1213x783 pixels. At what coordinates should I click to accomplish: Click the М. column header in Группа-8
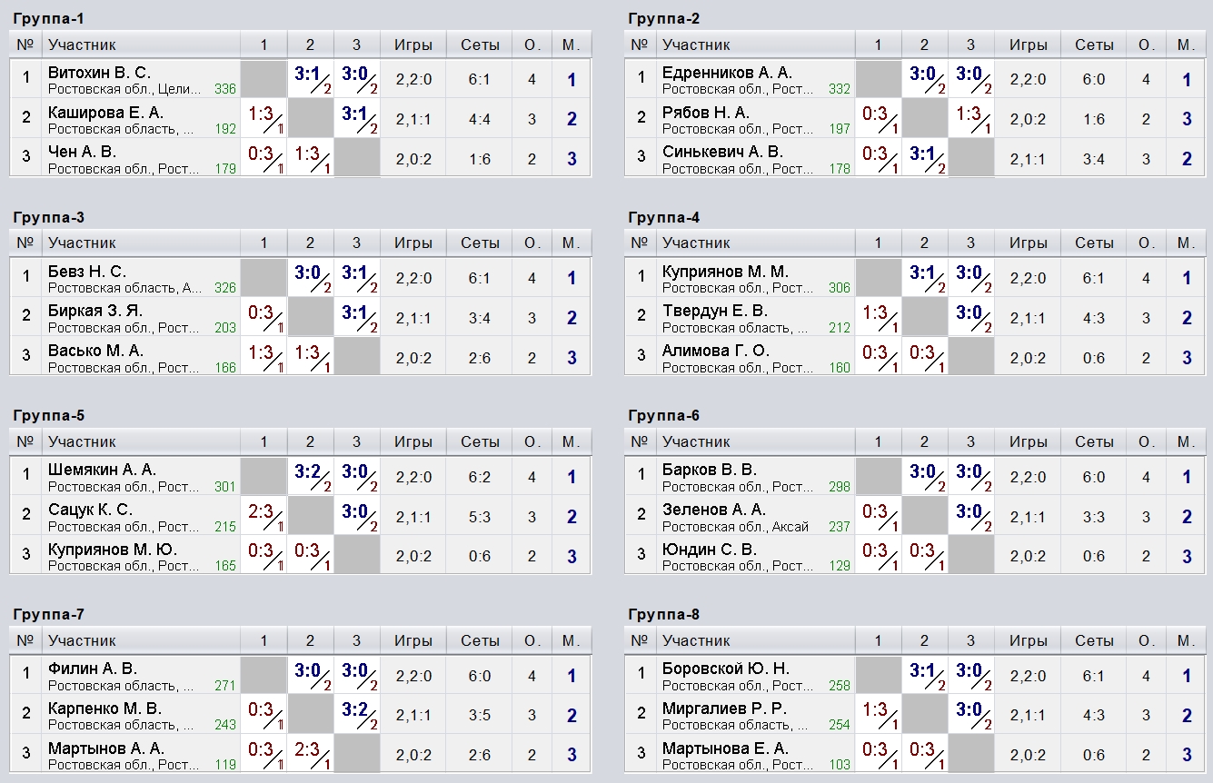tap(1186, 640)
